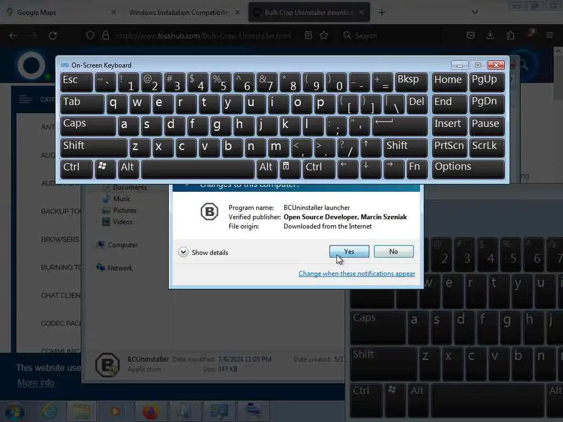Screen dimensions: 563x422
Task: Bookmark this page with the star icon
Action: coord(324,36)
